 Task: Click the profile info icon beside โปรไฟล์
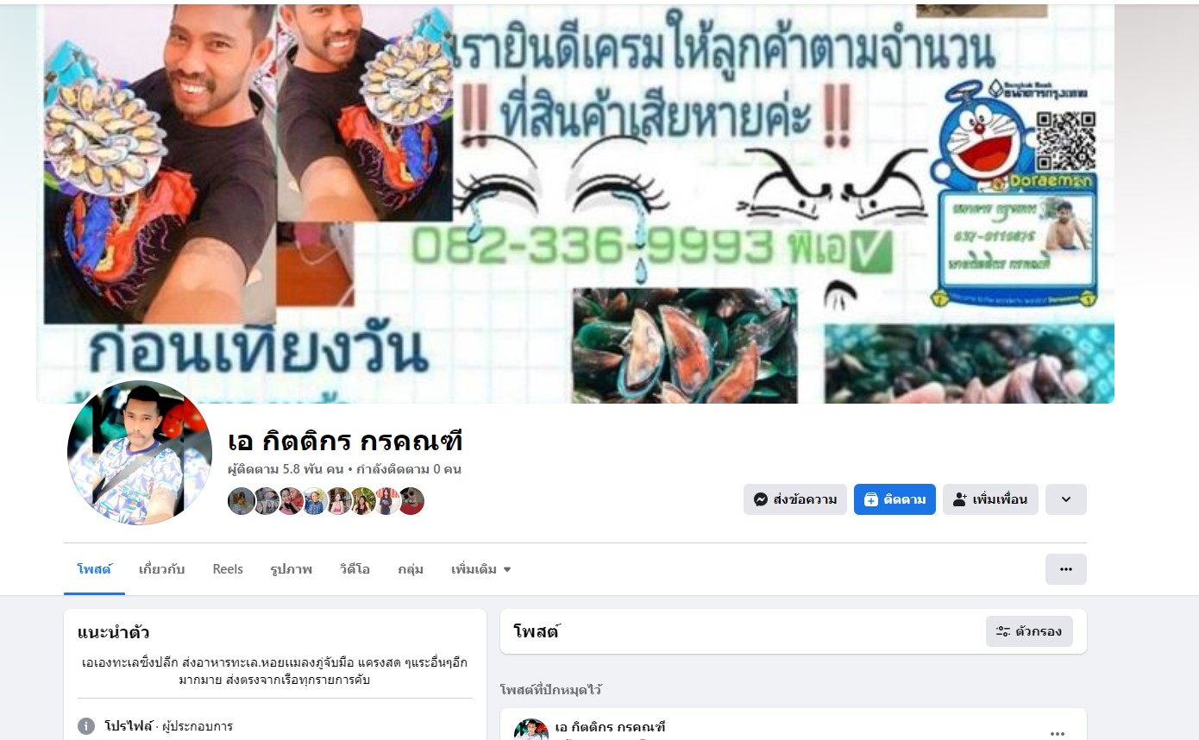click(86, 726)
